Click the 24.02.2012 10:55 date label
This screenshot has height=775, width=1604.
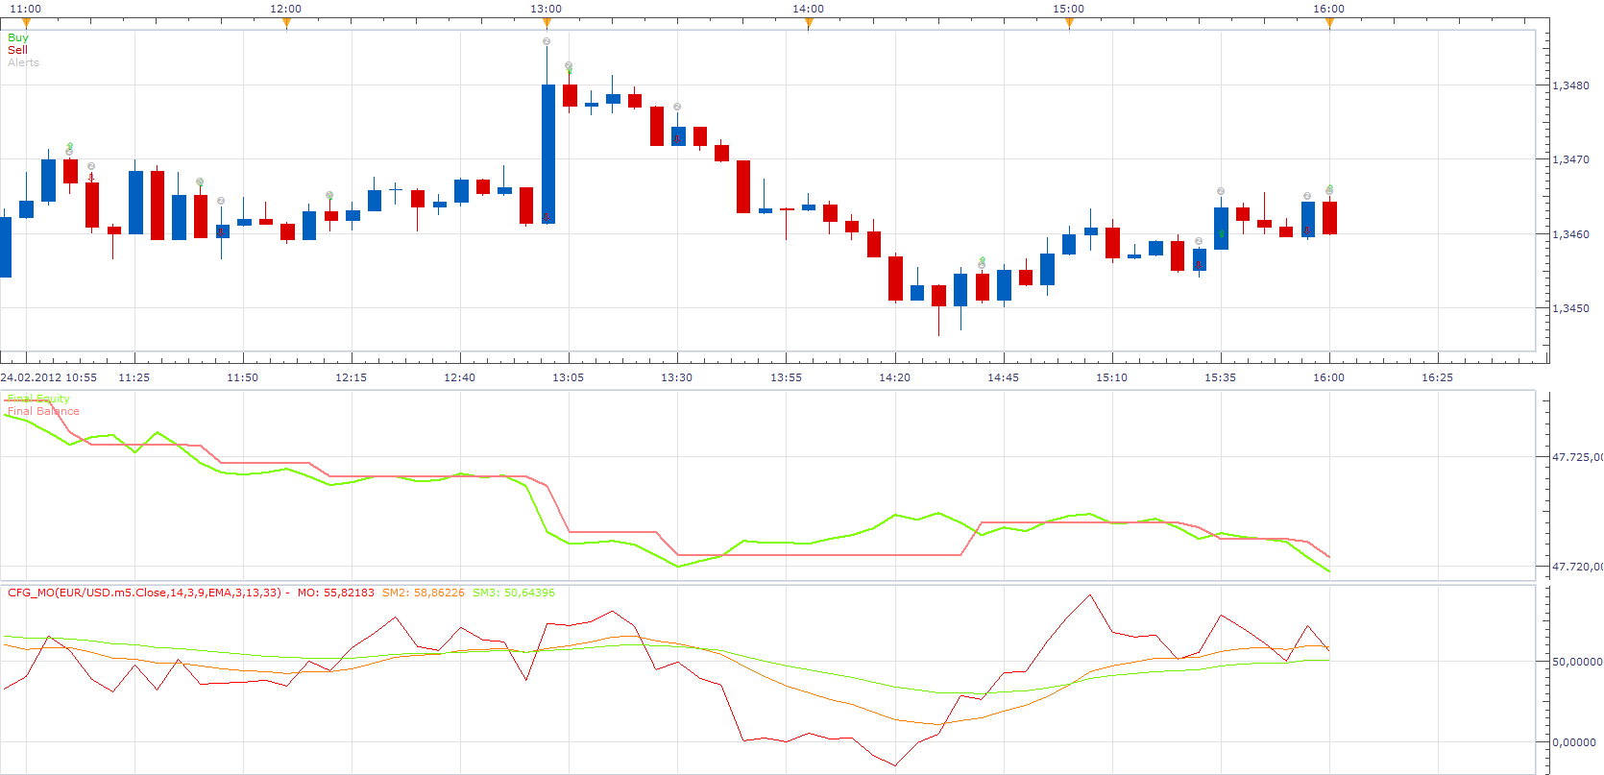click(x=49, y=377)
